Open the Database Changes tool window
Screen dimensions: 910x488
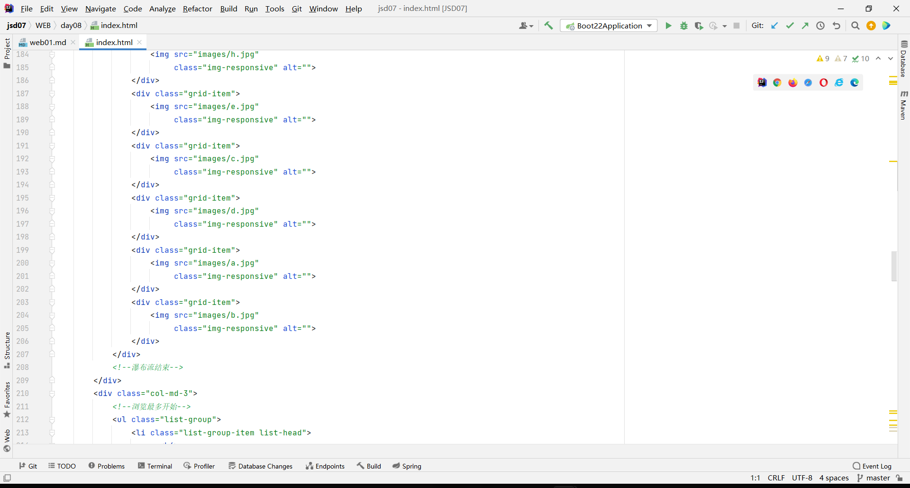pos(261,466)
